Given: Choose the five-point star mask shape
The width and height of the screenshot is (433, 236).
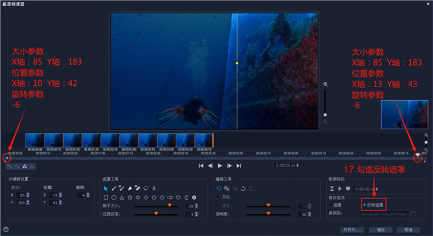Looking at the screenshot, I should [130, 198].
